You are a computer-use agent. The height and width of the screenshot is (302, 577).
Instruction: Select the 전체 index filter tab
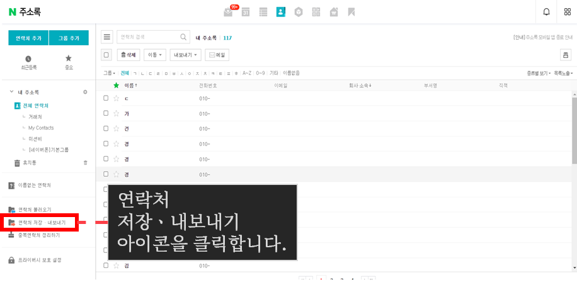pos(125,73)
